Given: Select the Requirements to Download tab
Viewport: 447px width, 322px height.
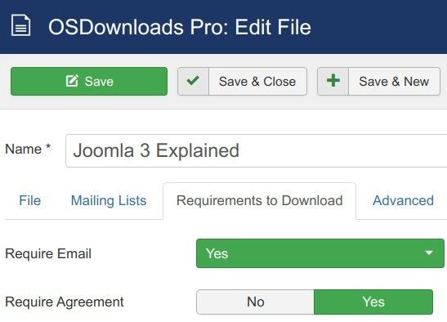Looking at the screenshot, I should point(259,200).
